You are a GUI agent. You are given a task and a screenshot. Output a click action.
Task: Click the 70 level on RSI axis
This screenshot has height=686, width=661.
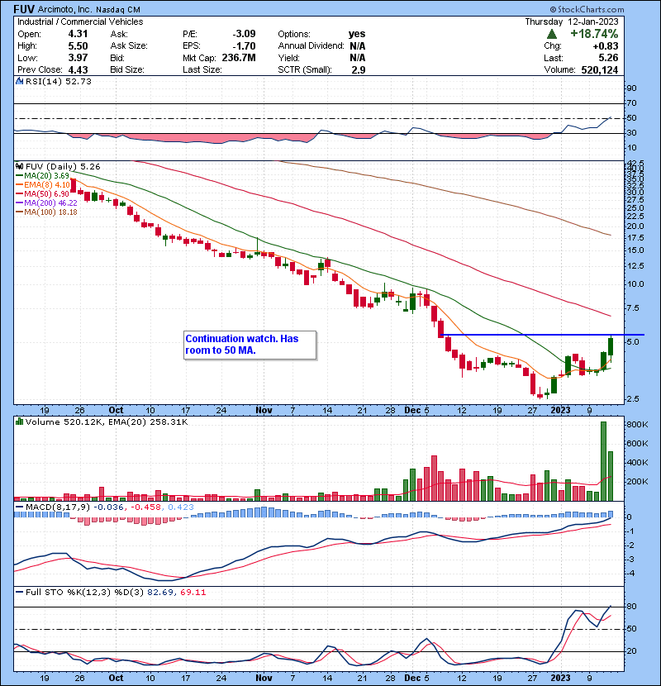click(x=632, y=103)
